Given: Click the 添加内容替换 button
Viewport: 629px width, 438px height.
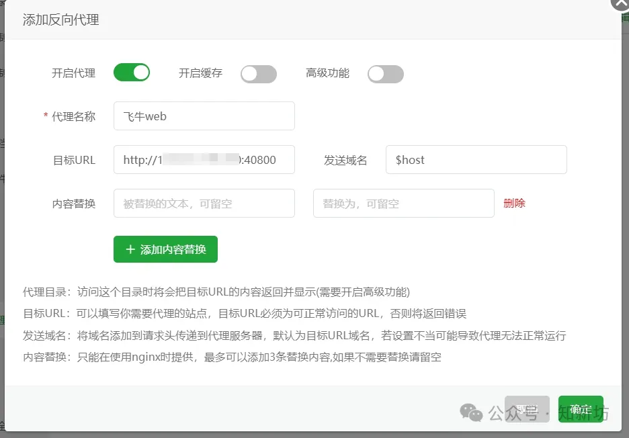Looking at the screenshot, I should coord(166,249).
